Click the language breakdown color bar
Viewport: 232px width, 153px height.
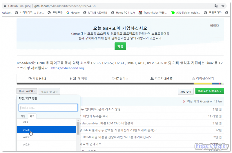pos(120,83)
